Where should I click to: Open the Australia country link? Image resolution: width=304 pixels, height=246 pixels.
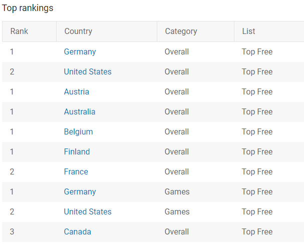(80, 112)
